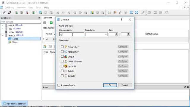Click the Export toolbar icon with outward arrows
This screenshot has width=190, height=107.
click(137, 12)
